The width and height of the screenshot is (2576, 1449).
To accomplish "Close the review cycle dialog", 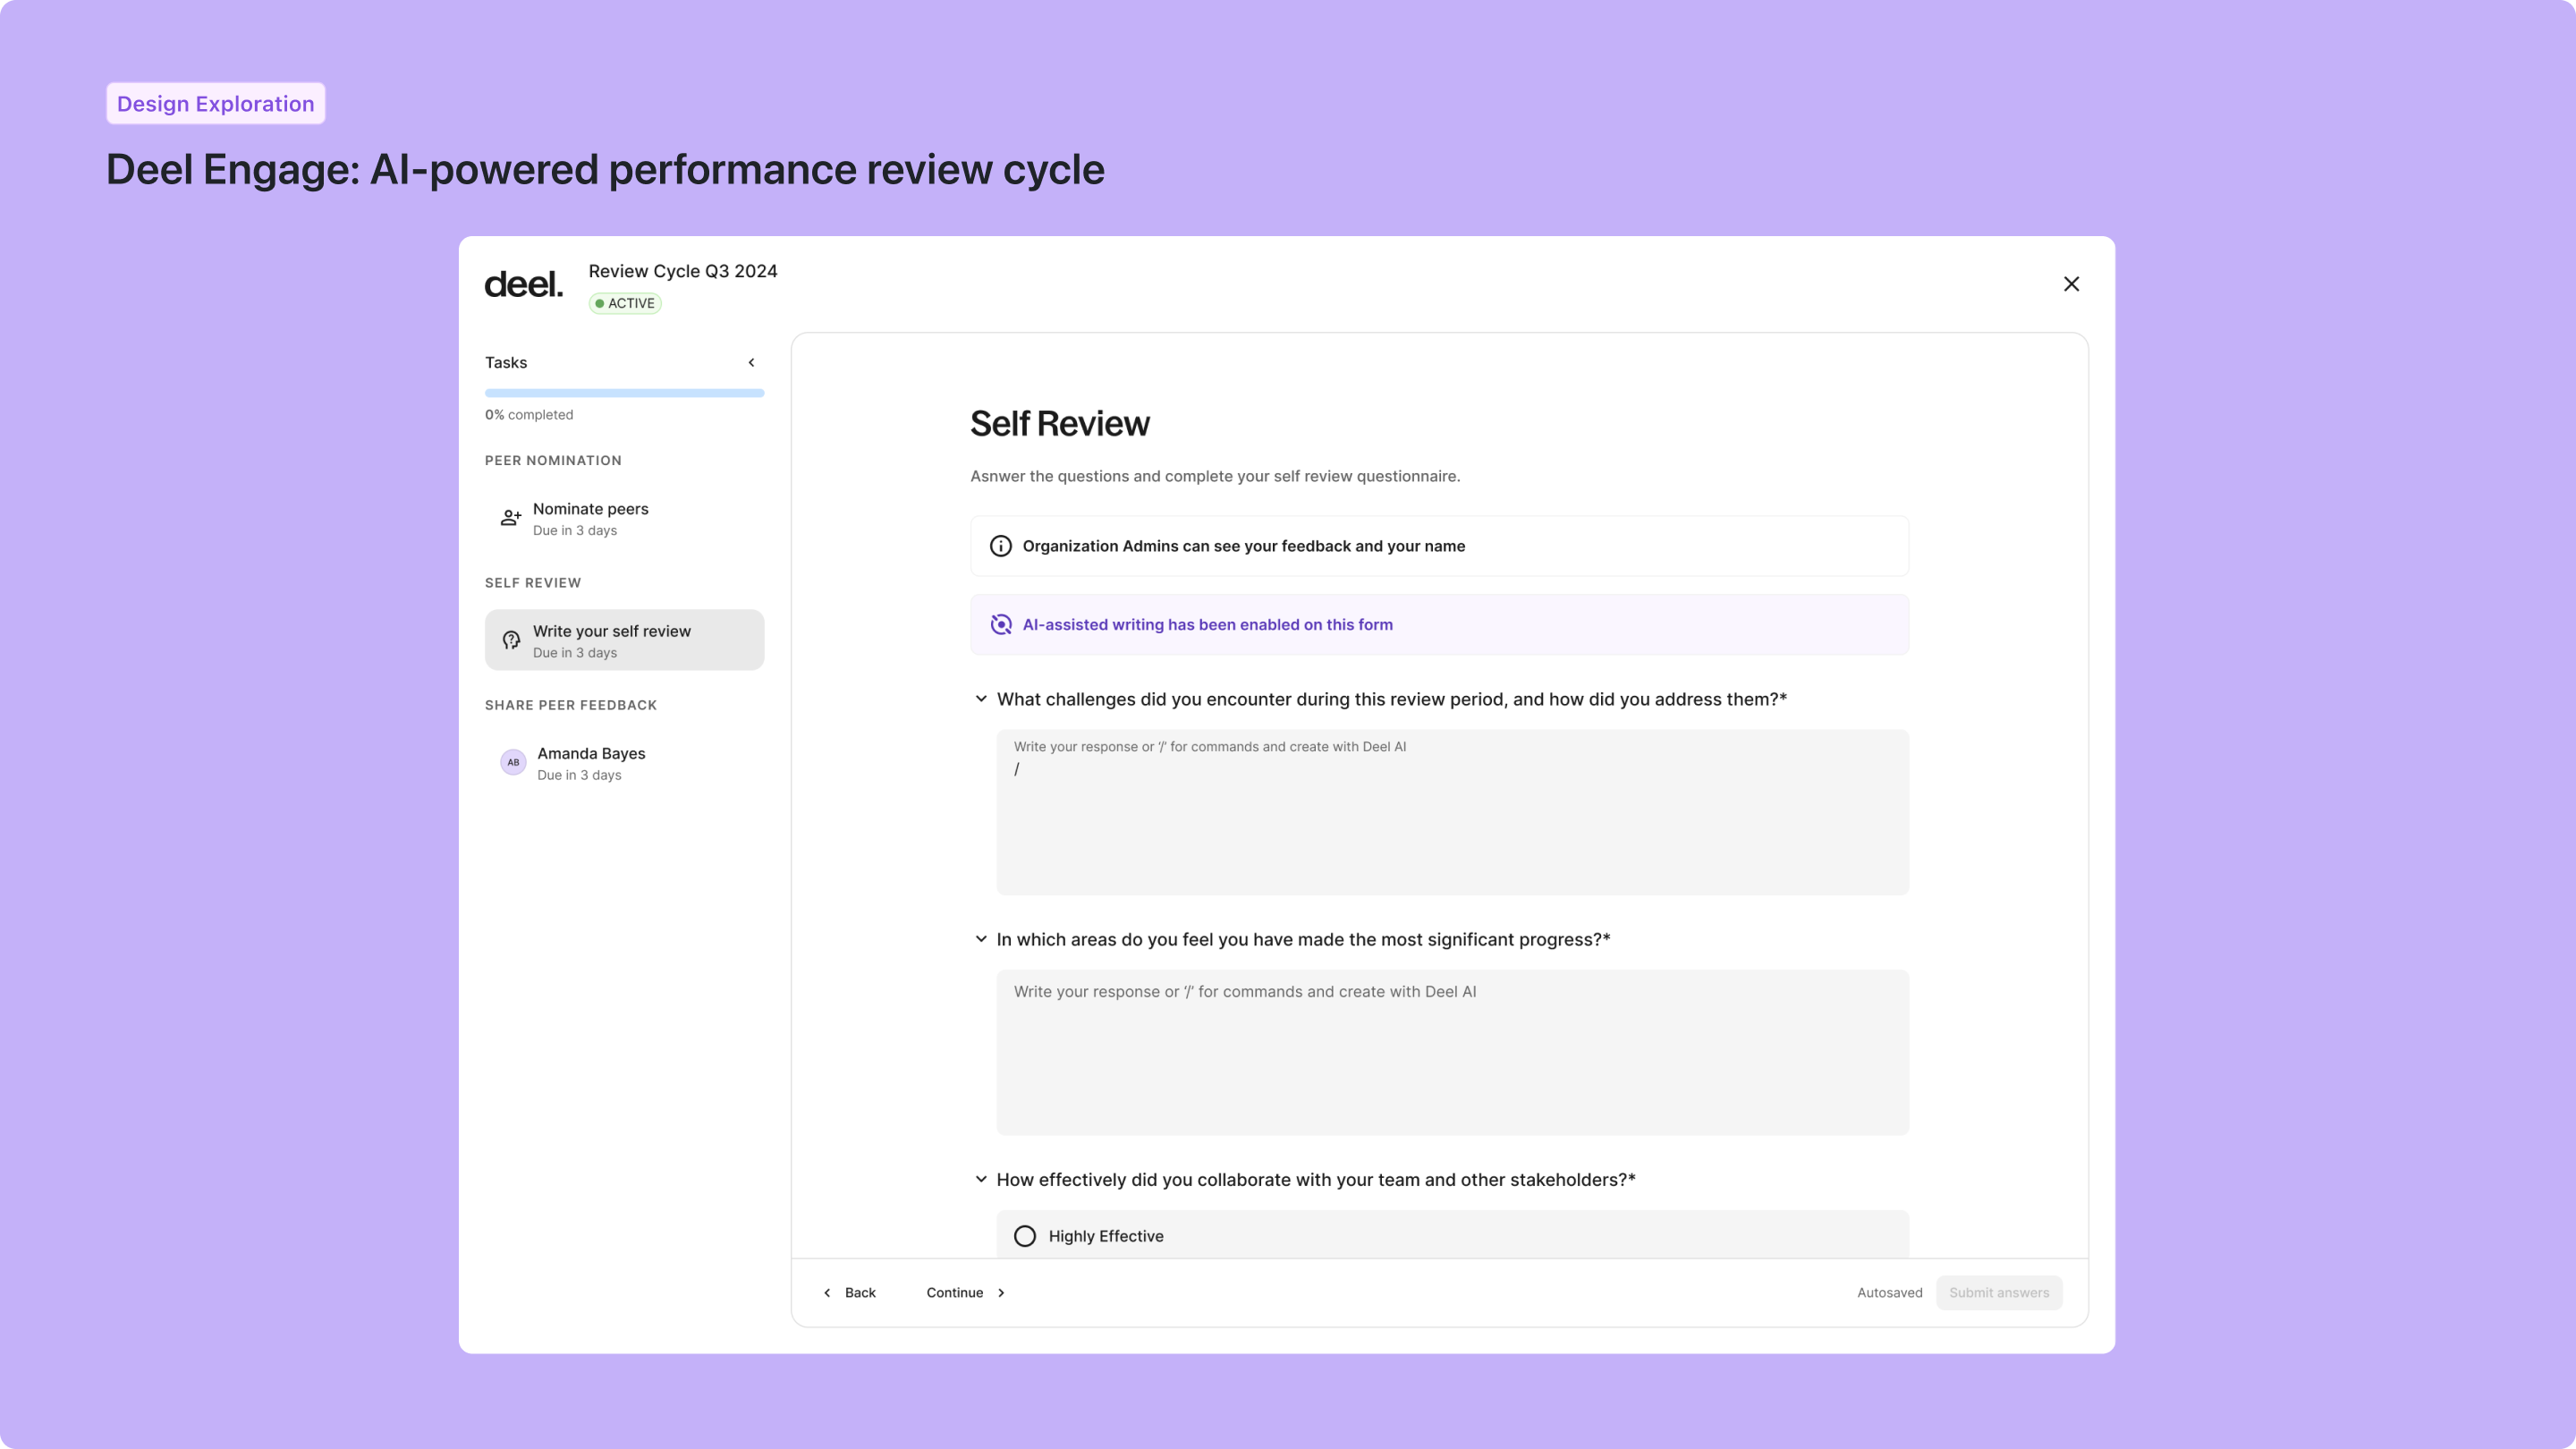I will pos(2071,284).
